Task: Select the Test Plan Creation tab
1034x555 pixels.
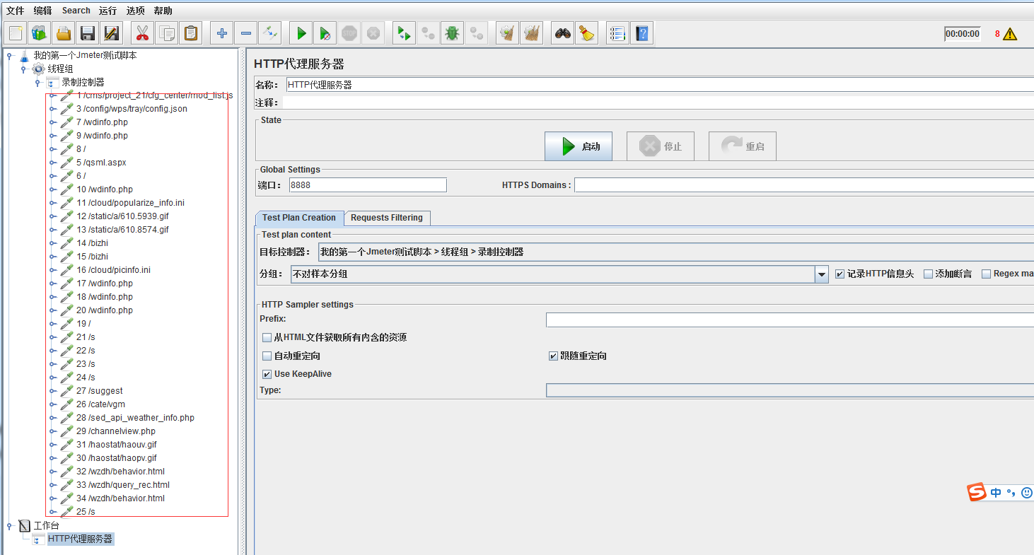Action: 299,218
